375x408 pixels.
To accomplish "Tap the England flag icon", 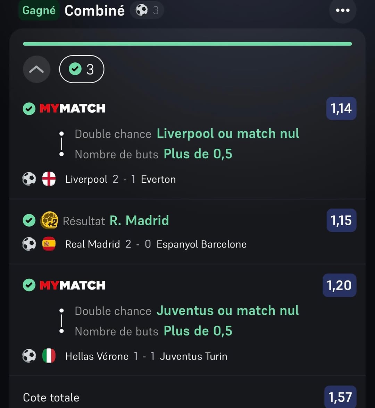I will click(x=49, y=179).
